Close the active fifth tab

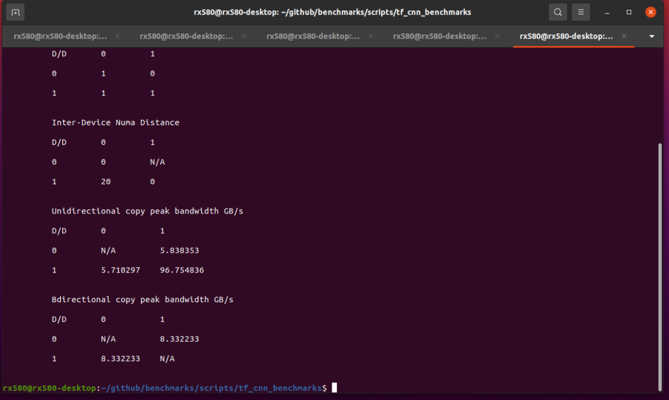pyautogui.click(x=624, y=37)
